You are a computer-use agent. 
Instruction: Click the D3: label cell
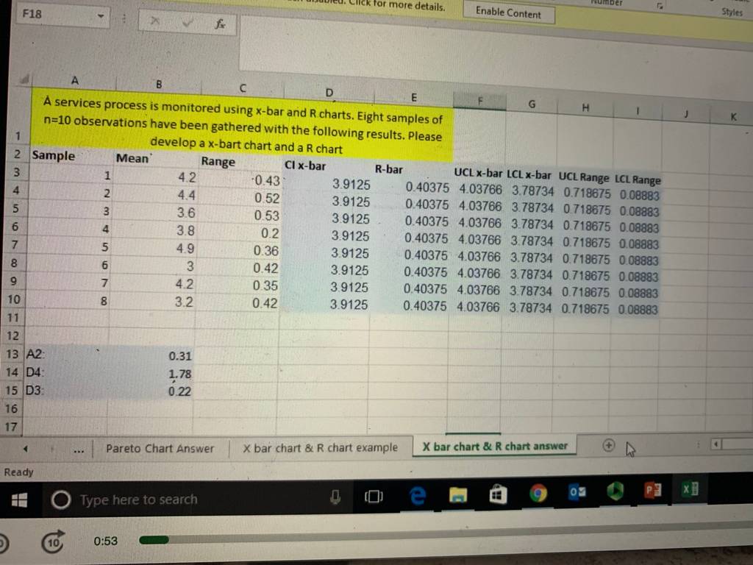pos(65,390)
